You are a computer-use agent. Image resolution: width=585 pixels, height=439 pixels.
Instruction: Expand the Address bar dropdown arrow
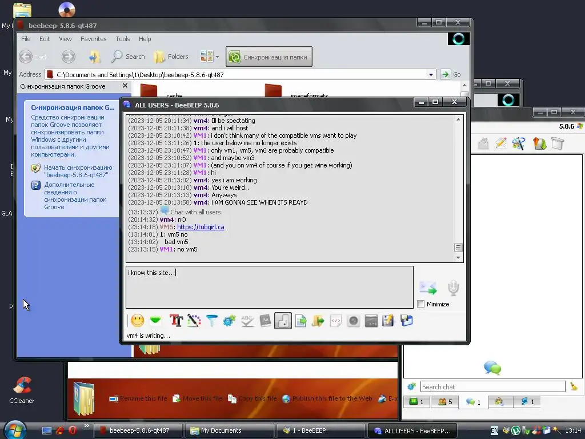[x=431, y=75]
